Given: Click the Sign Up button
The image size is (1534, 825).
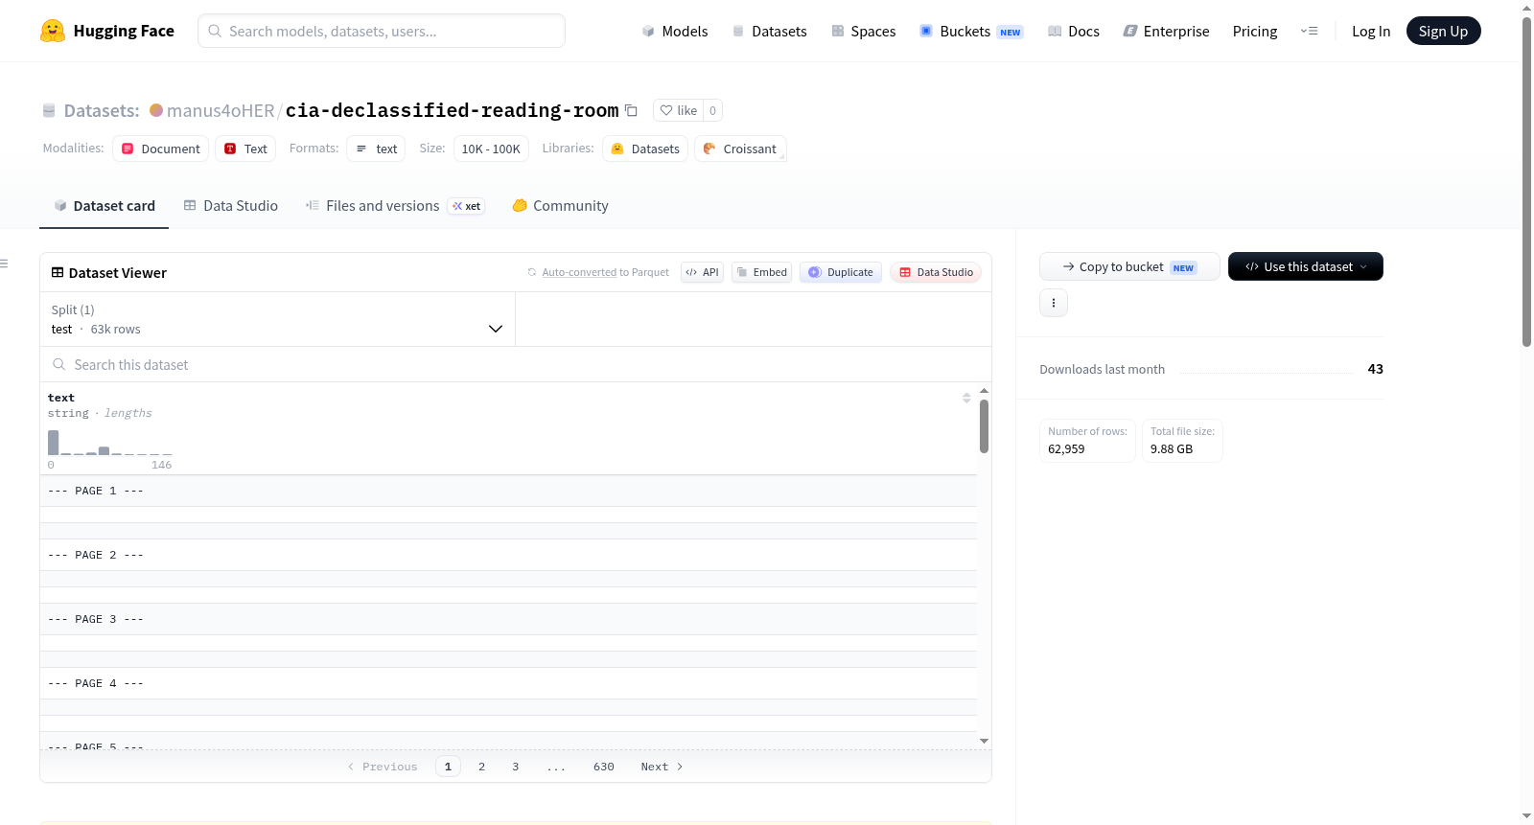Looking at the screenshot, I should [1443, 31].
